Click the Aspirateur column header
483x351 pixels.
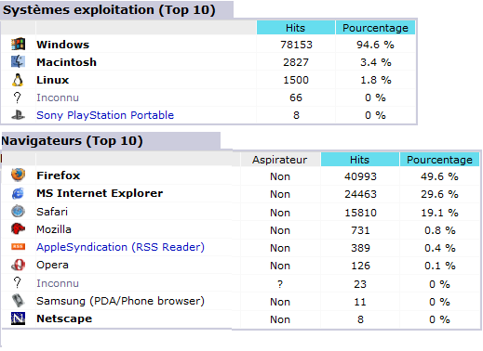point(280,160)
